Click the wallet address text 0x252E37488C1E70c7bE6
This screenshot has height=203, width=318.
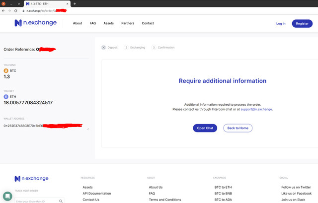click(x=23, y=126)
